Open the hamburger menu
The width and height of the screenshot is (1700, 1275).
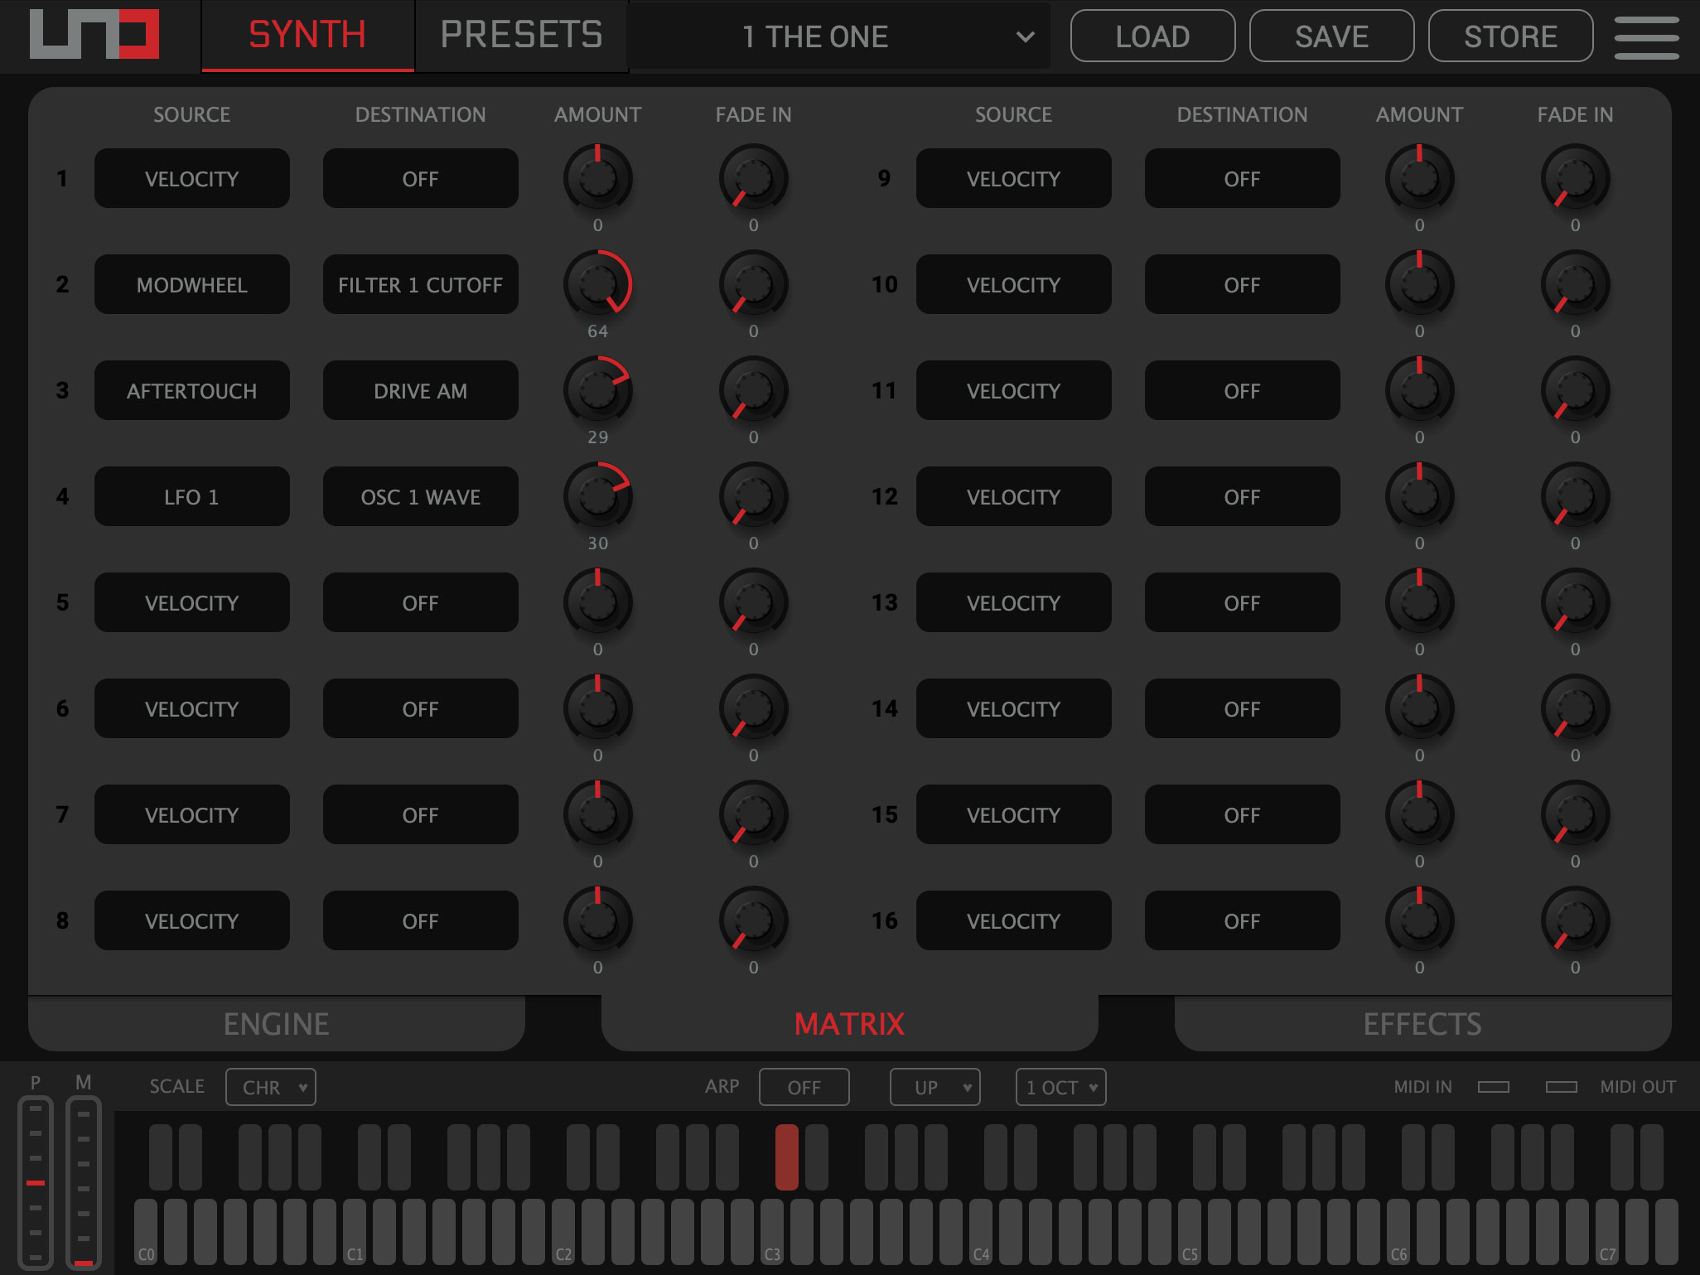tap(1647, 35)
